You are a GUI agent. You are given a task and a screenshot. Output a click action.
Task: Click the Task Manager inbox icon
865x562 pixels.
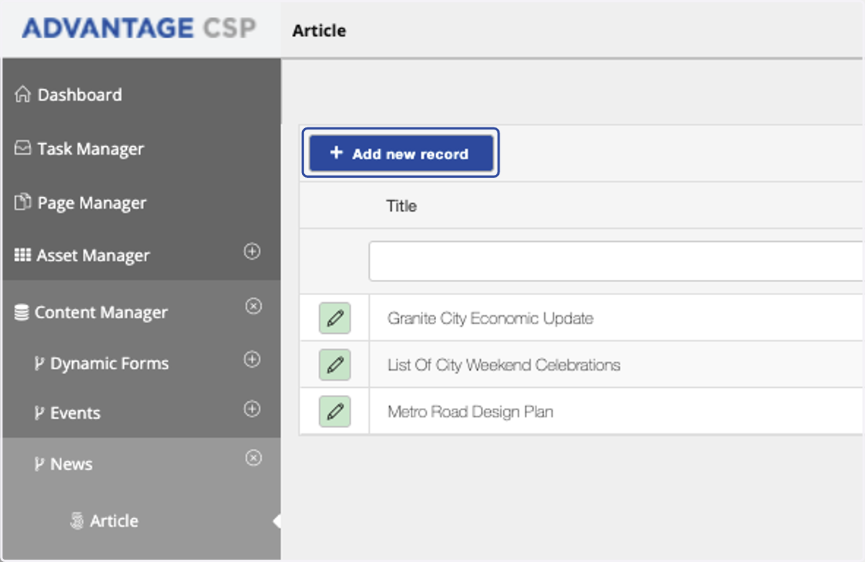pos(23,148)
